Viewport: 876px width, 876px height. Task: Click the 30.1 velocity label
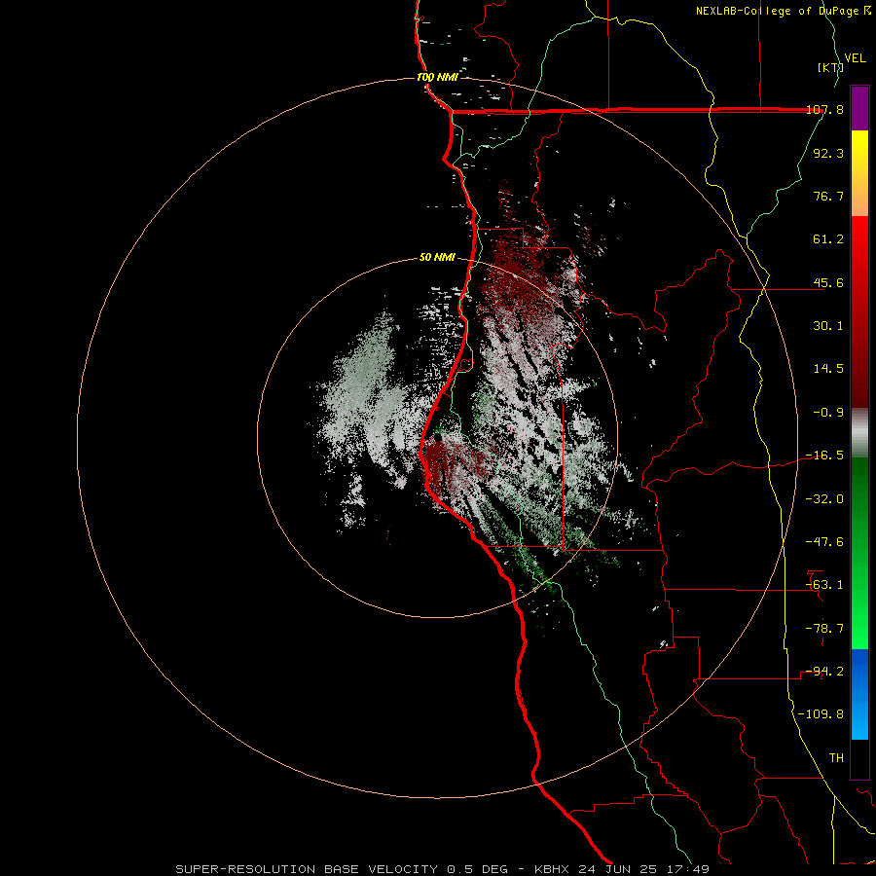coord(828,326)
